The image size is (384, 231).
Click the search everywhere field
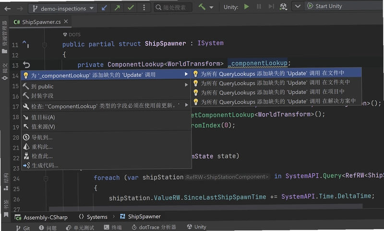point(173,8)
